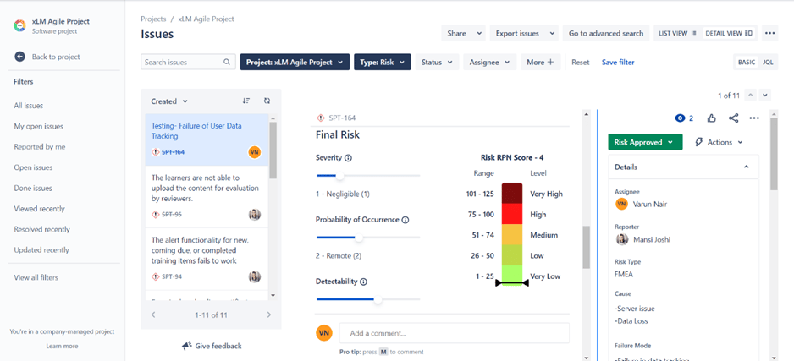The height and width of the screenshot is (361, 794).
Task: Click the share issue icon
Action: click(733, 118)
